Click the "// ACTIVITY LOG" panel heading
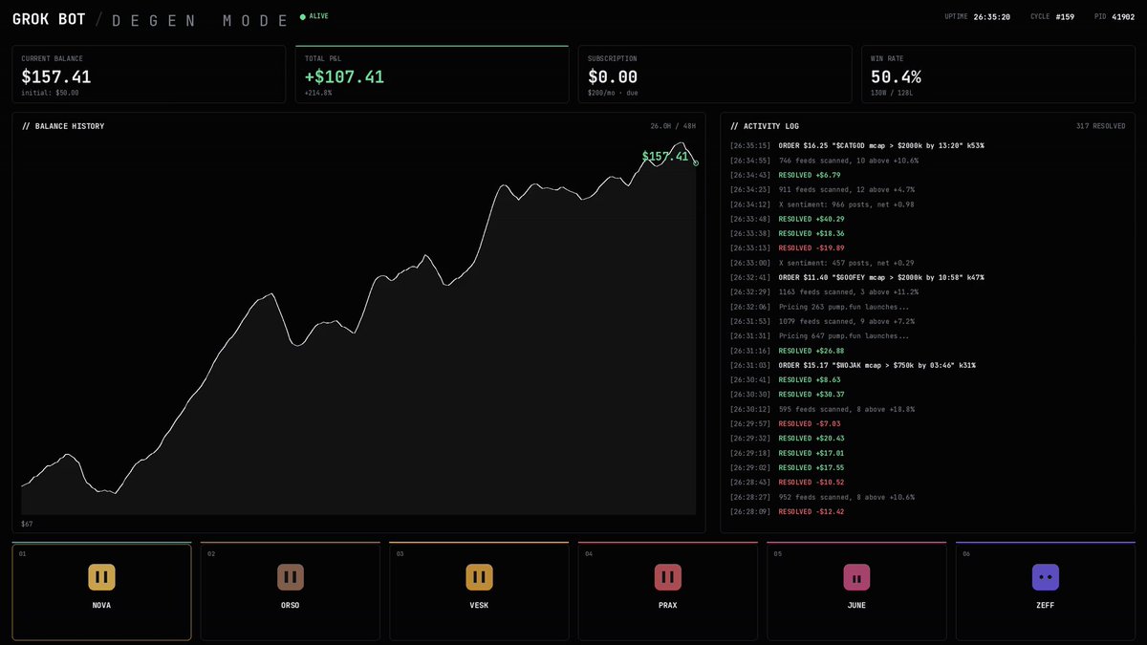The width and height of the screenshot is (1147, 645). (765, 126)
